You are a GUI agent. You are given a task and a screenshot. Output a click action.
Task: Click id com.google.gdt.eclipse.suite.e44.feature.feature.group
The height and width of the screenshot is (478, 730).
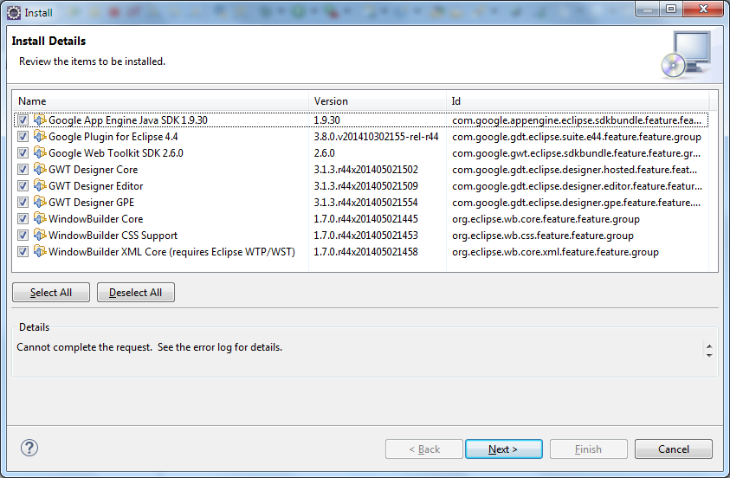(577, 137)
